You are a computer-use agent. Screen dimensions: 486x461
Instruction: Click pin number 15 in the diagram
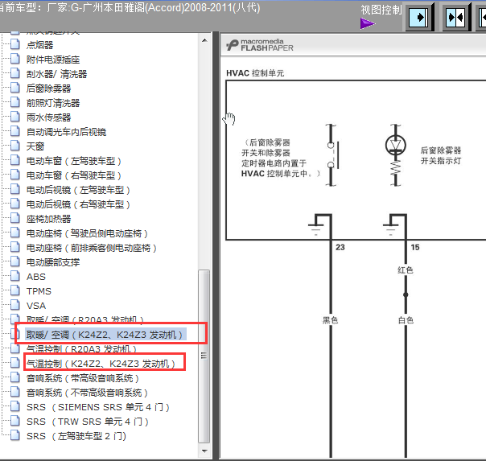click(x=415, y=247)
